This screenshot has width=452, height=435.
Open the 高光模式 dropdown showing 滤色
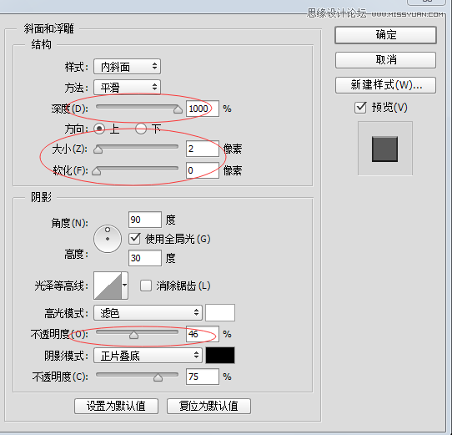click(x=148, y=313)
